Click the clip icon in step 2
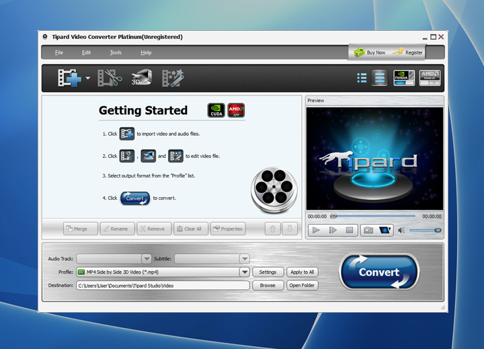Image resolution: width=484 pixels, height=349 pixels. tap(127, 156)
